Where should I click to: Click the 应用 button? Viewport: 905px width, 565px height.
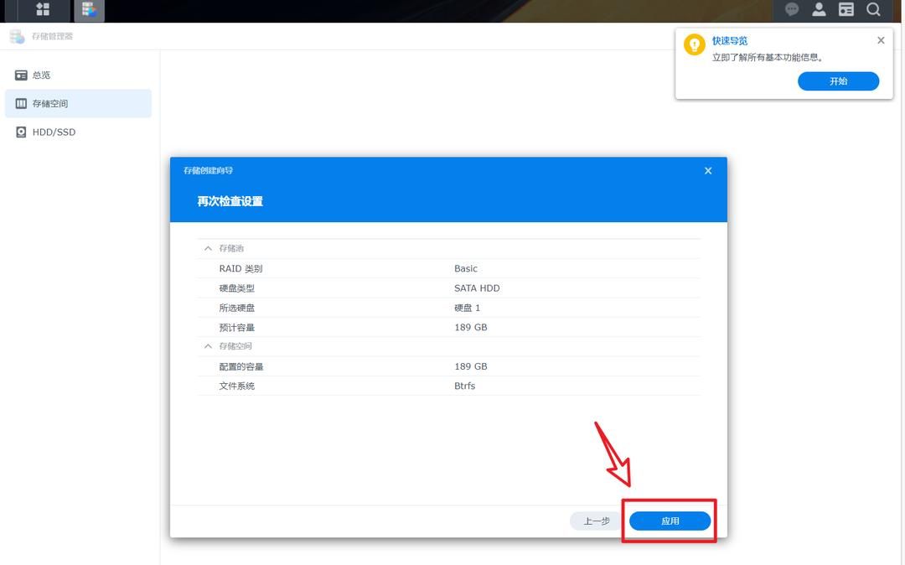point(670,521)
